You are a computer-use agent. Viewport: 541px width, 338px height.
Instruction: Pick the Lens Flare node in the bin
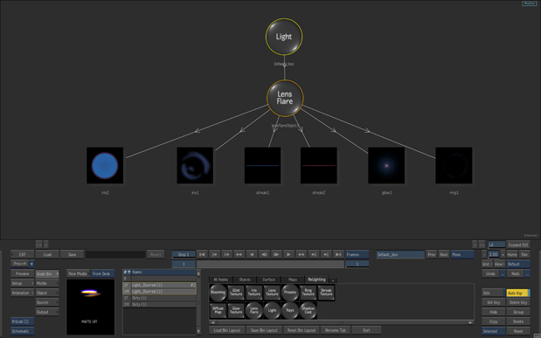point(254,310)
